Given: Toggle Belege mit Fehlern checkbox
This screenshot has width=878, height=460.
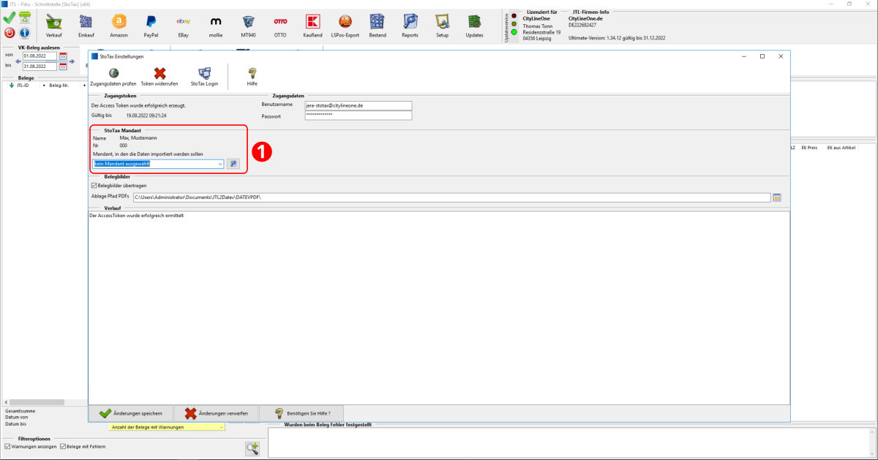Looking at the screenshot, I should point(63,446).
